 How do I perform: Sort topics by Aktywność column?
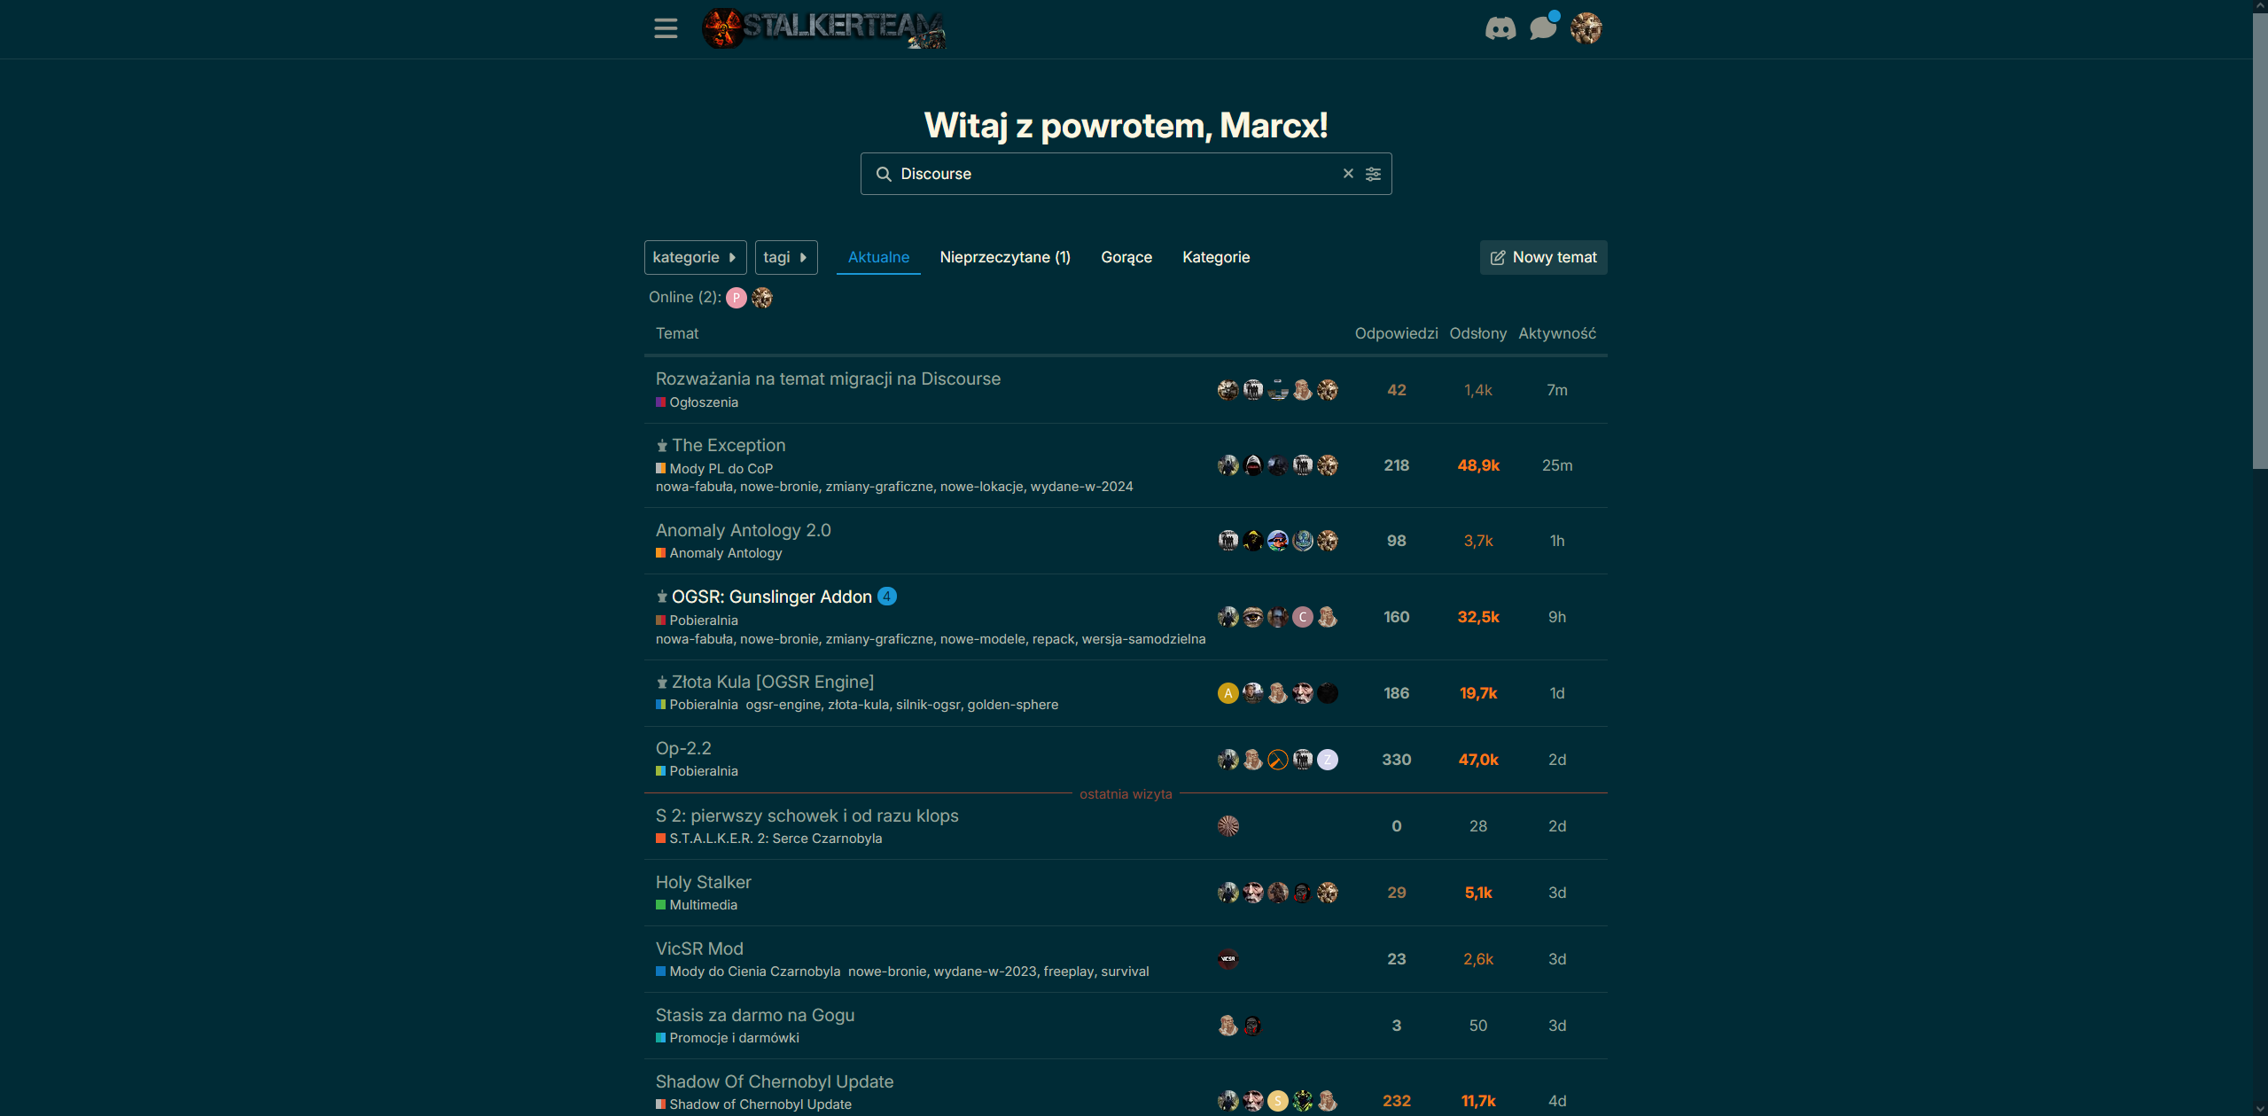[1556, 333]
